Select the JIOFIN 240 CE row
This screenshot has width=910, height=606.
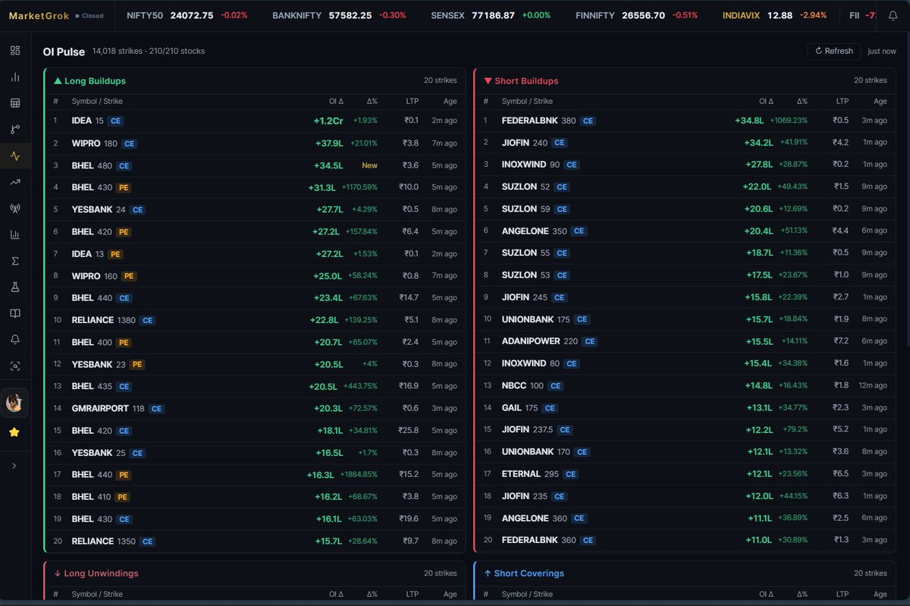685,143
